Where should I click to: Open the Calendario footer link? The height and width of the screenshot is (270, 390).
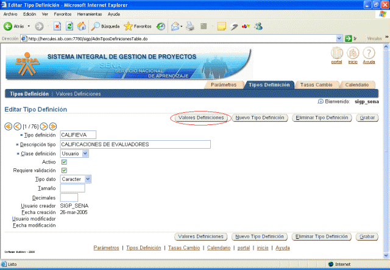coord(219,248)
